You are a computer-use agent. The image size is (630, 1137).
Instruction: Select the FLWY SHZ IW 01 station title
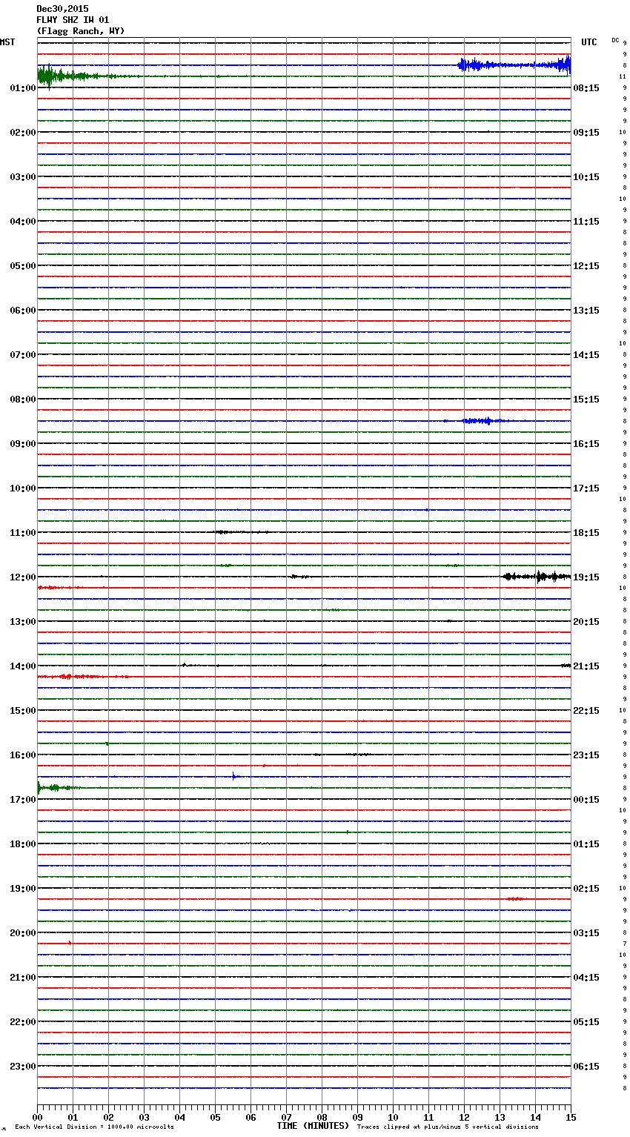[x=73, y=20]
